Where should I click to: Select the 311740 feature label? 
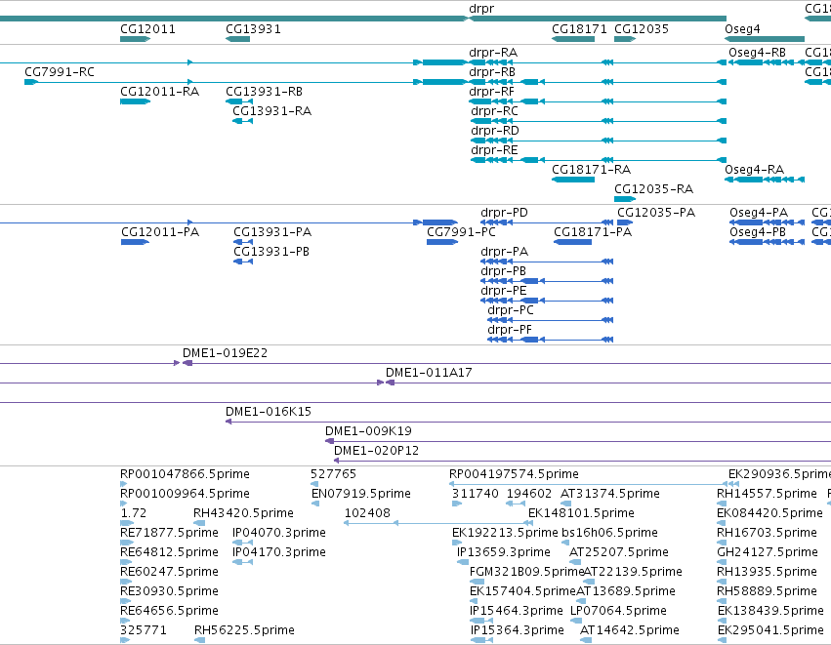coord(475,494)
